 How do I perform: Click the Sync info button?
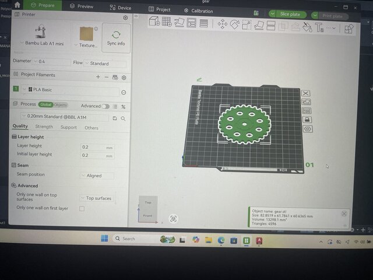[x=116, y=38]
